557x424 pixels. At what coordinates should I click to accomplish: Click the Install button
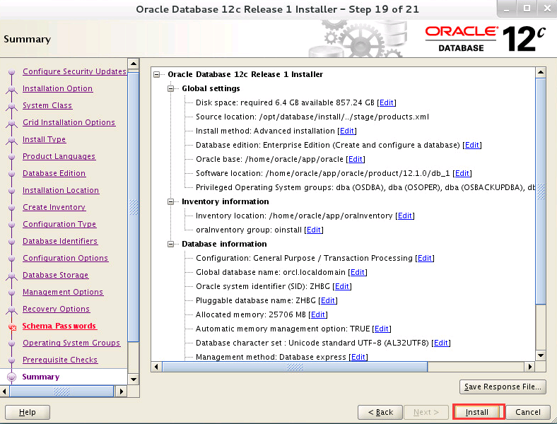pos(477,412)
